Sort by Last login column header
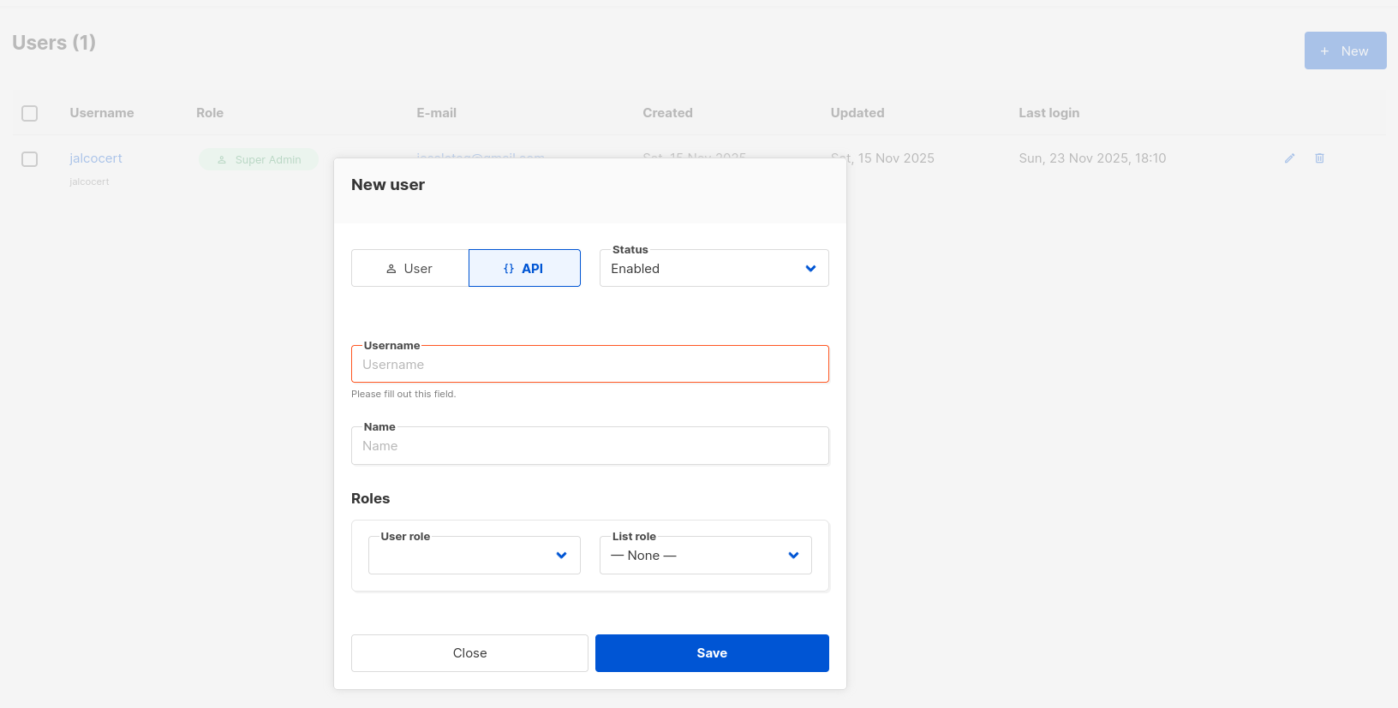This screenshot has width=1398, height=708. pyautogui.click(x=1048, y=113)
